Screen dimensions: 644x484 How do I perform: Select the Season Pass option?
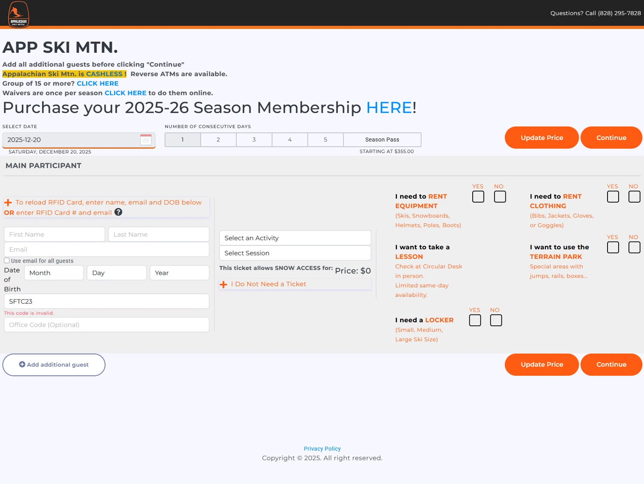382,139
